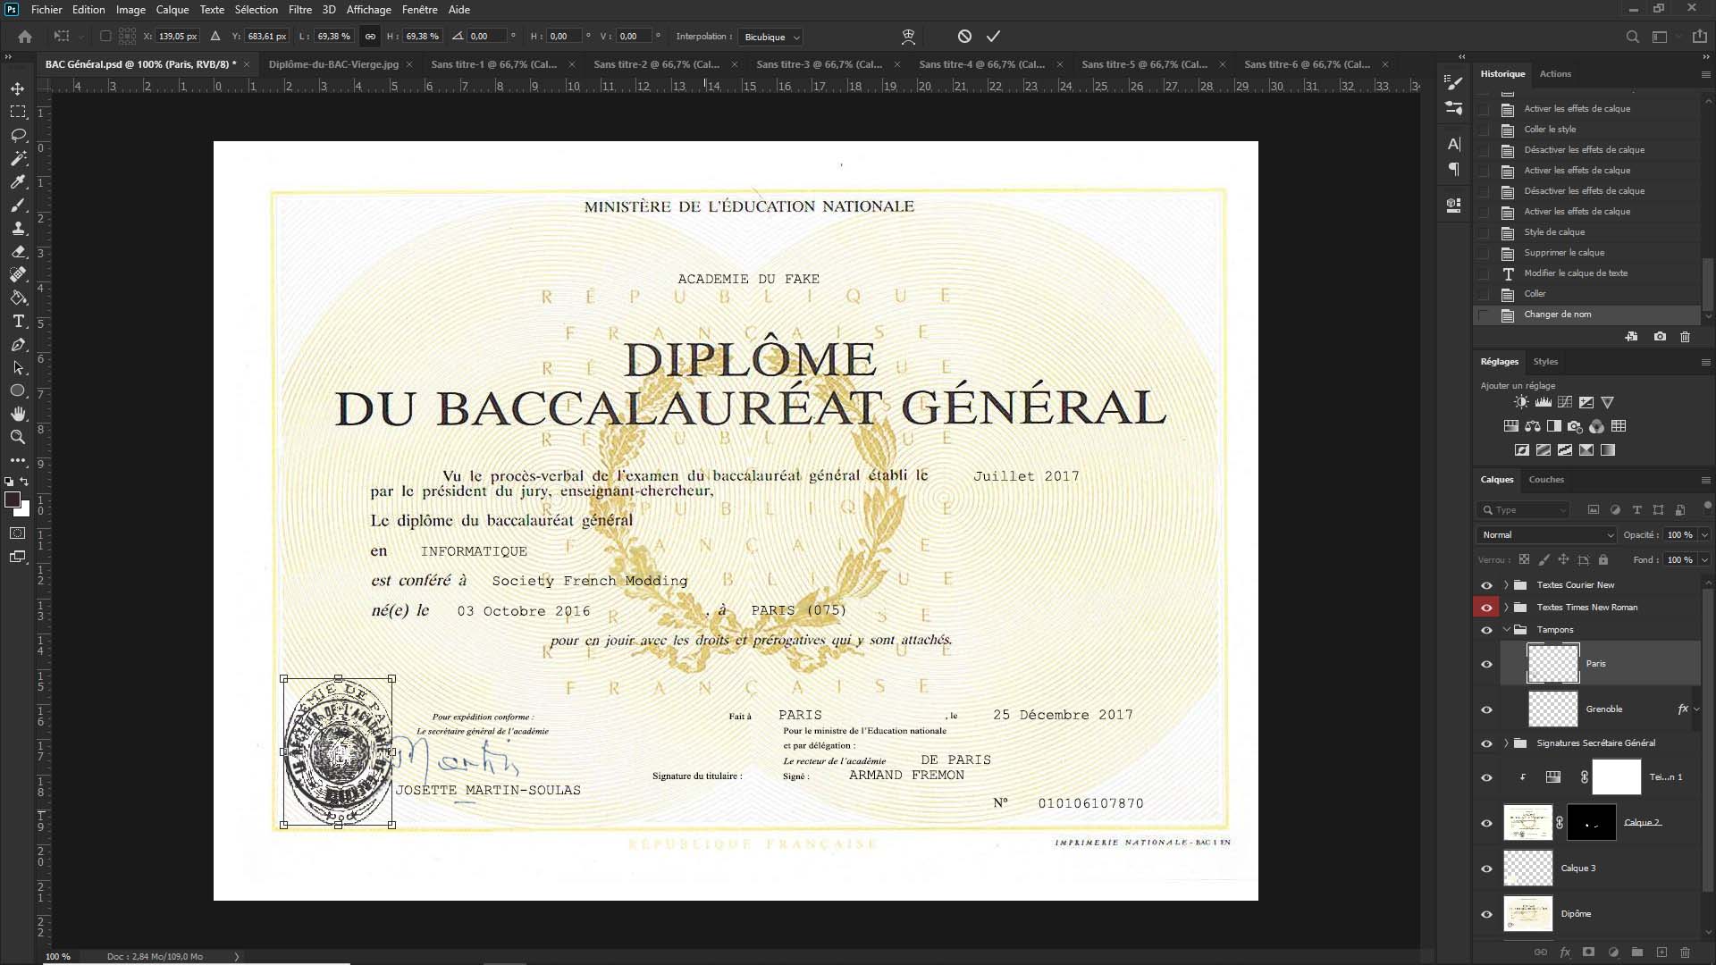1716x965 pixels.
Task: Select the Horizontal Type tool
Action: coord(18,322)
